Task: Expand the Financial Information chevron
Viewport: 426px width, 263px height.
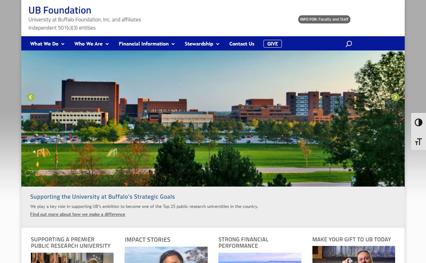Action: 173,44
